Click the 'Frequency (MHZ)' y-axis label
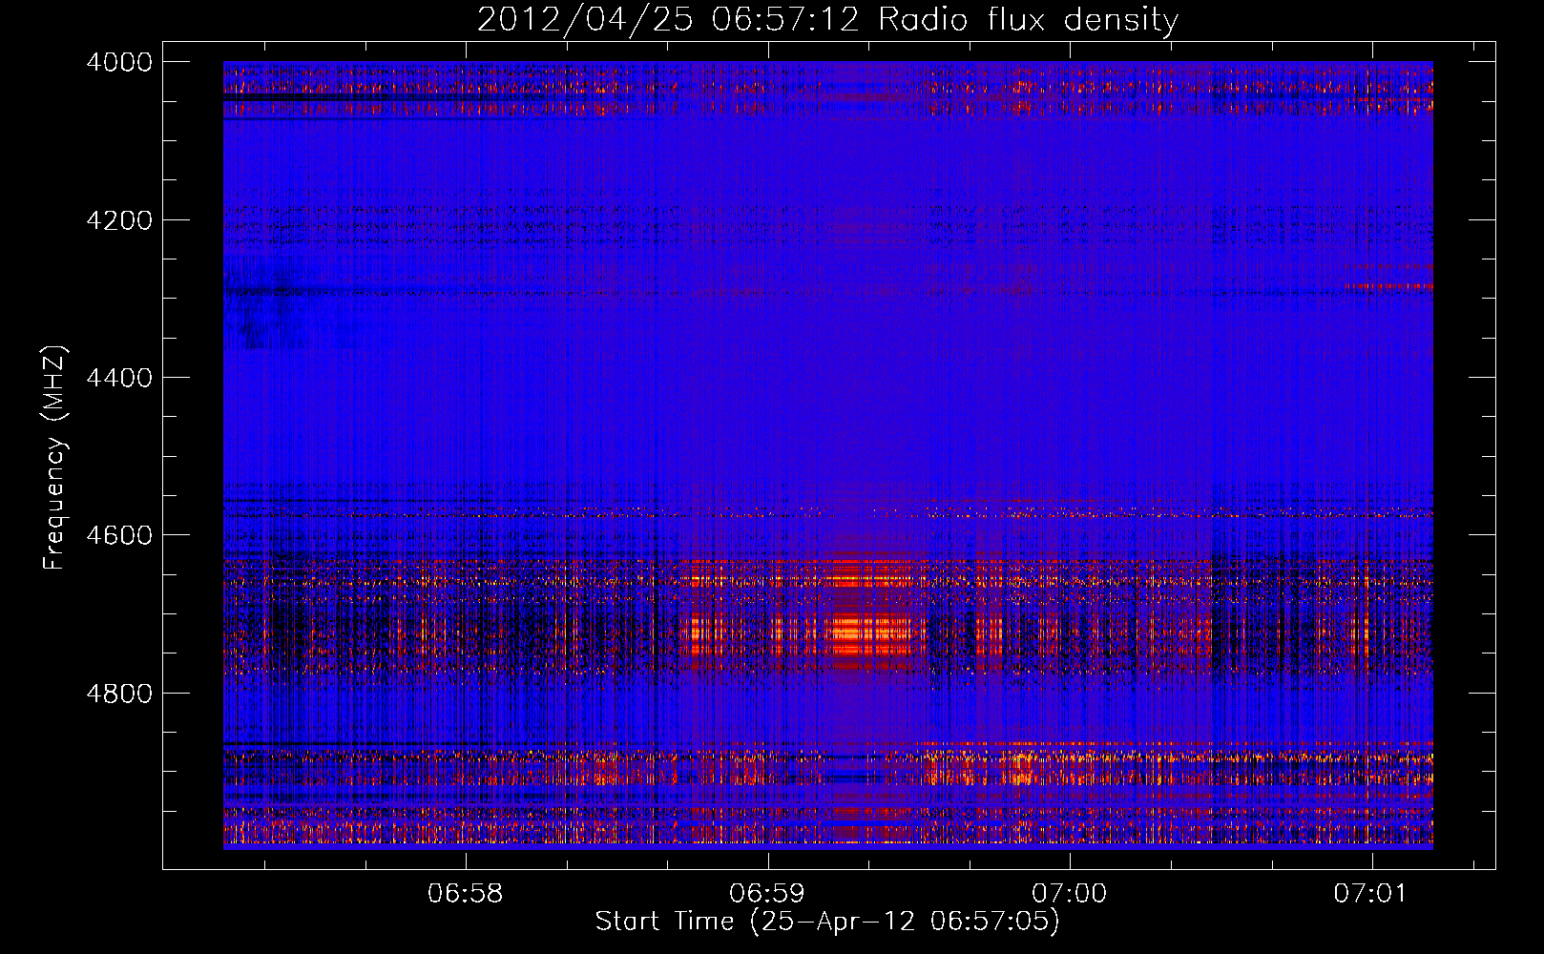This screenshot has width=1544, height=954. 55,458
